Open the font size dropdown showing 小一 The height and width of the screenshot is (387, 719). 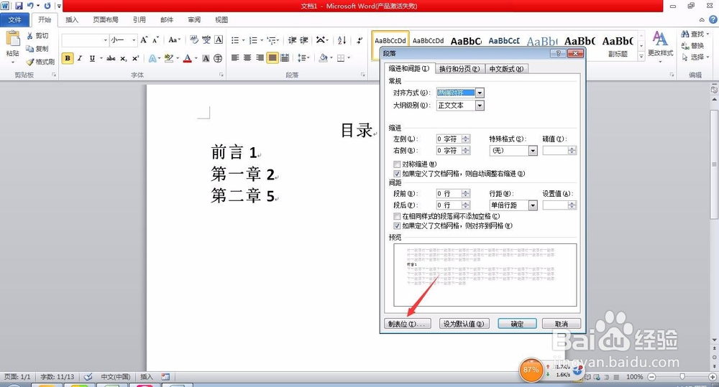point(134,39)
